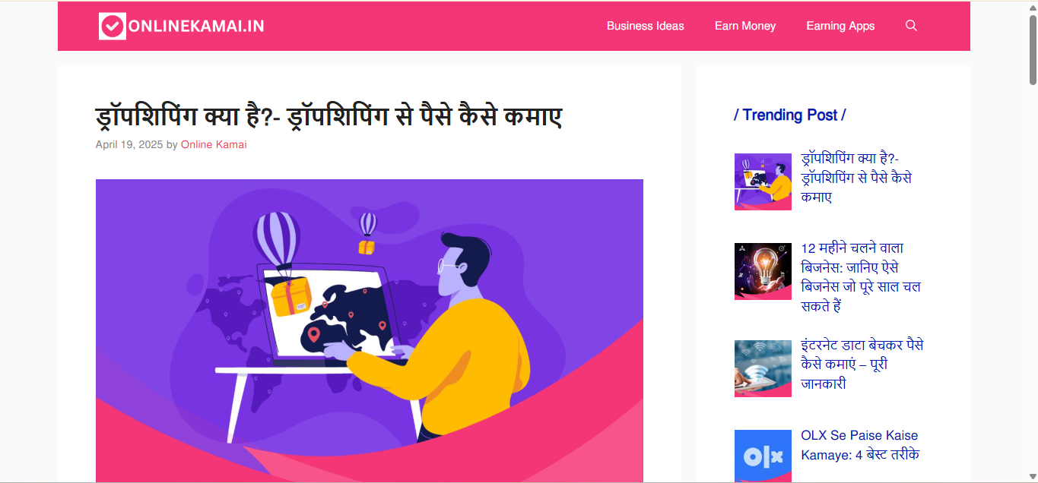Click the April 19, 2025 post date
1038x483 pixels.
point(129,144)
